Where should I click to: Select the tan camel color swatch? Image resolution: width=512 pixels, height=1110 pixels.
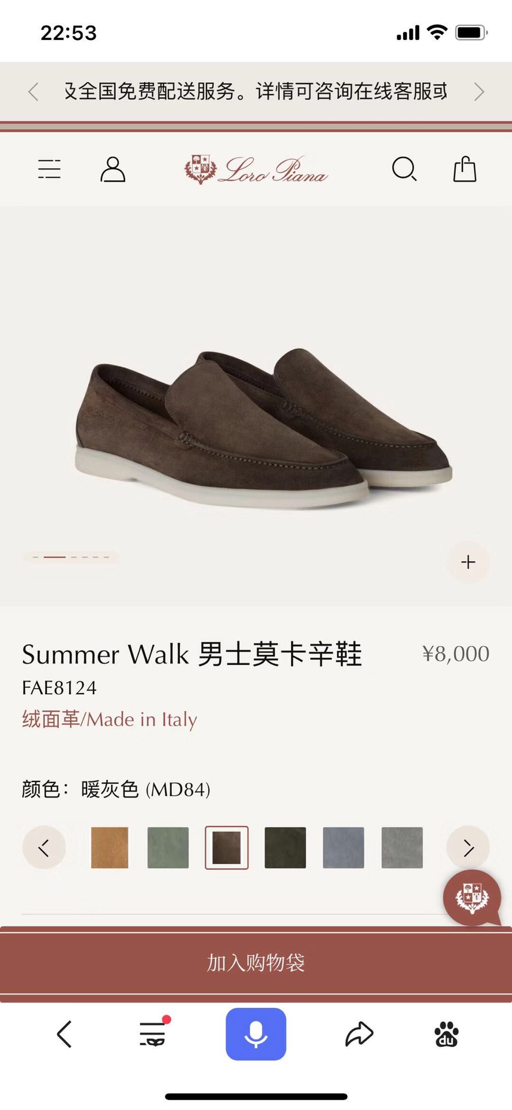[x=110, y=847]
